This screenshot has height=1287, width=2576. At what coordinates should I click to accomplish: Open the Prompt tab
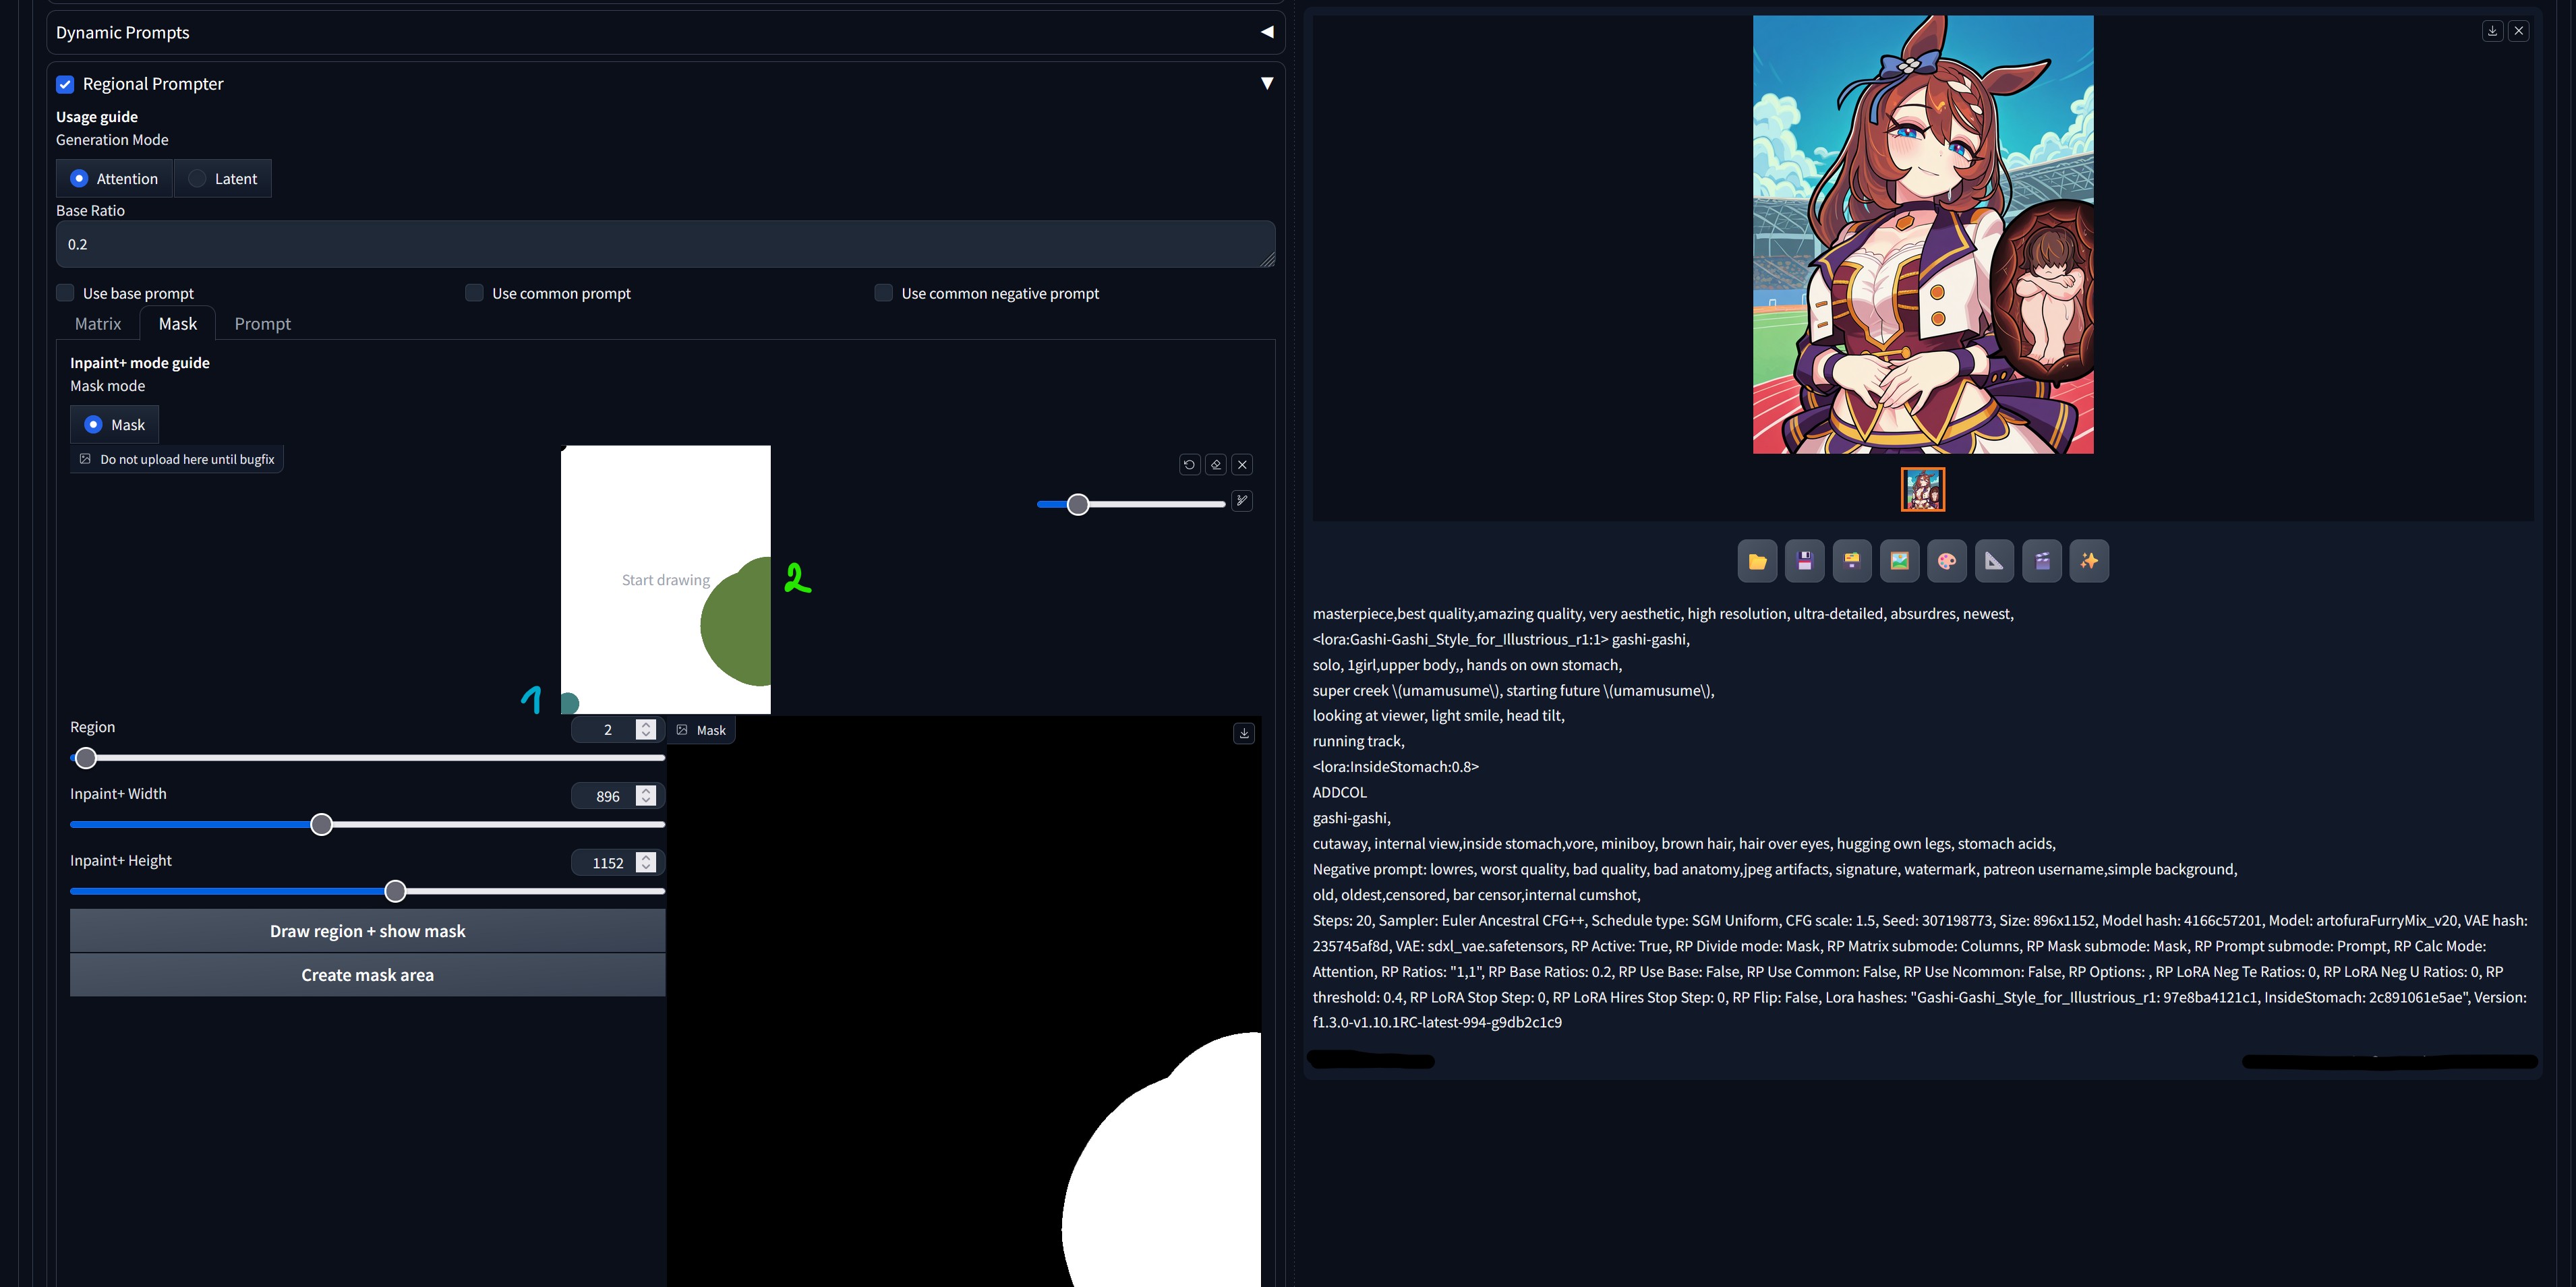point(262,324)
